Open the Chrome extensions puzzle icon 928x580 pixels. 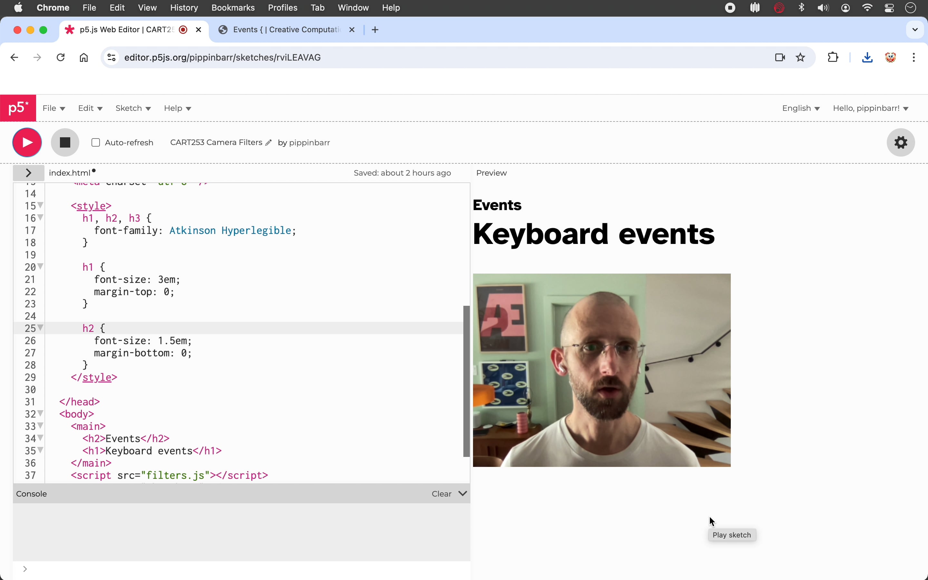(x=833, y=57)
